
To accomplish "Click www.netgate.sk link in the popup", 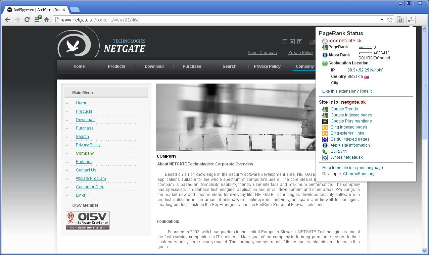I will tap(345, 41).
